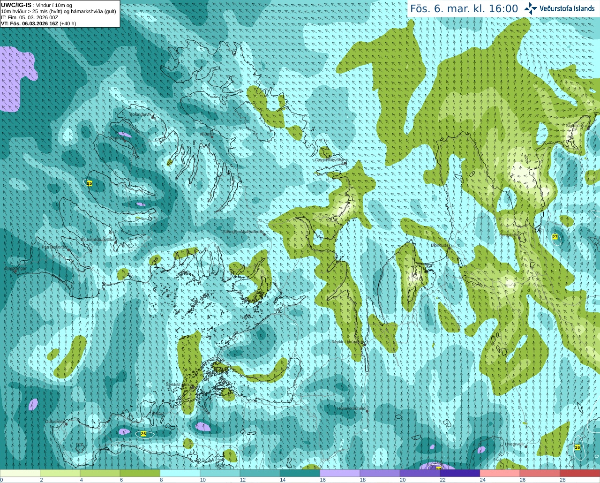Click the Patreksfjörður station label

[54, 247]
